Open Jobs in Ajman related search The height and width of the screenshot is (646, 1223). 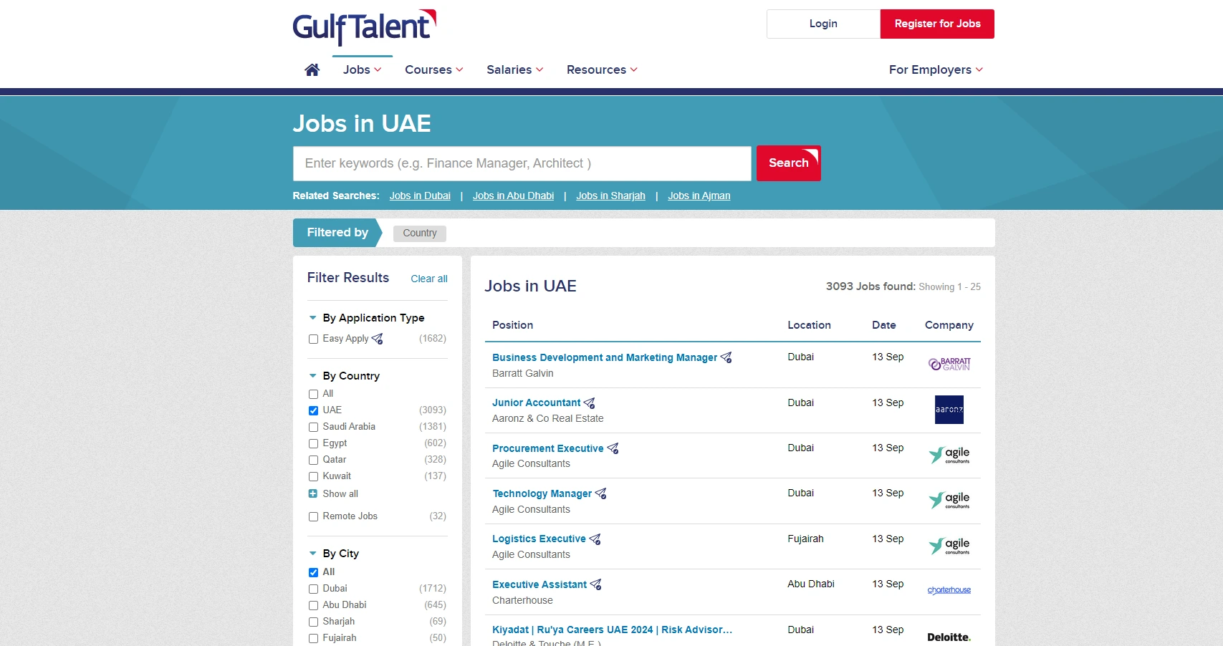coord(699,196)
